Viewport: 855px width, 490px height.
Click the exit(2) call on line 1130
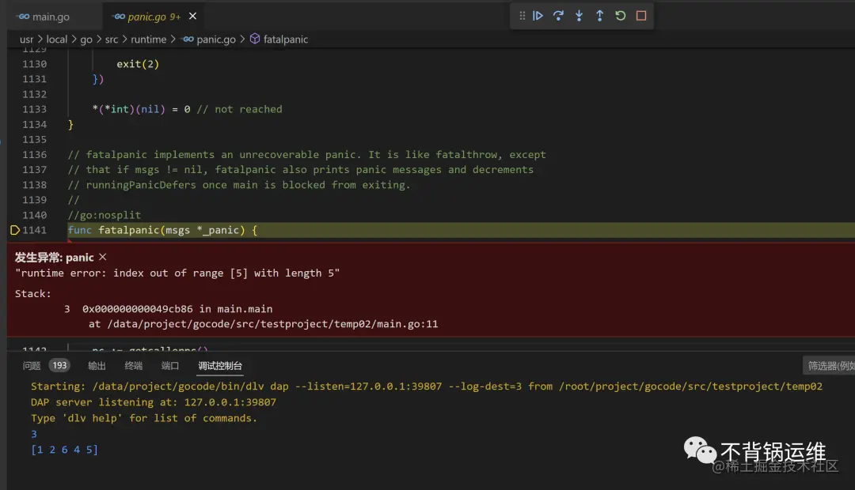[138, 64]
